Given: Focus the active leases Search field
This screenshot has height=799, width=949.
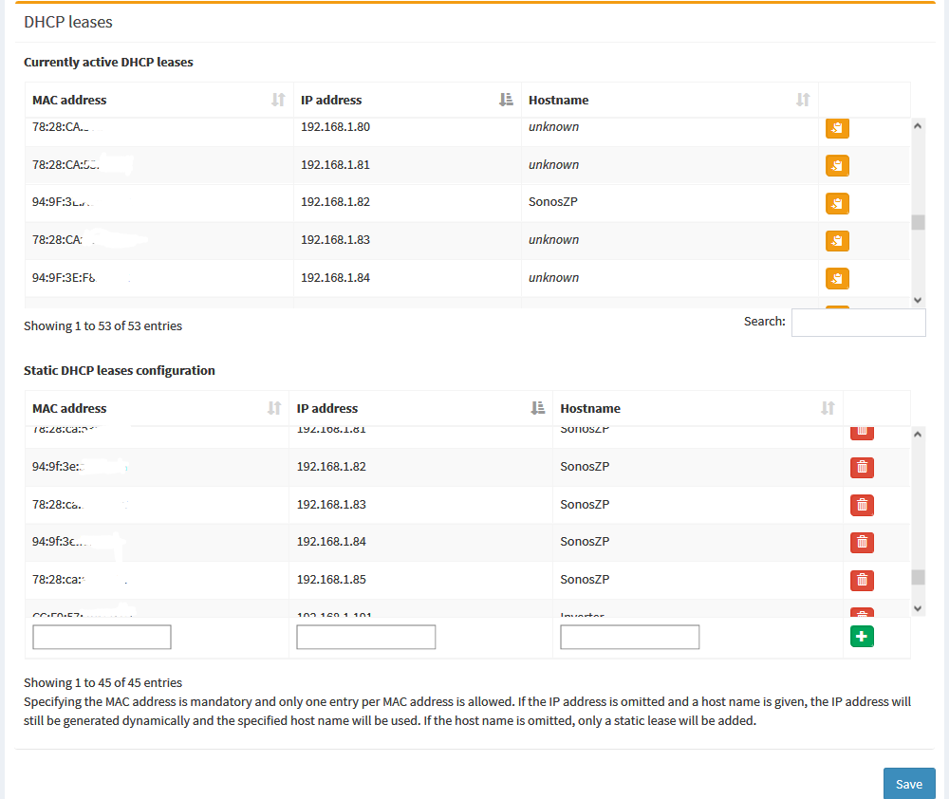Looking at the screenshot, I should (858, 323).
